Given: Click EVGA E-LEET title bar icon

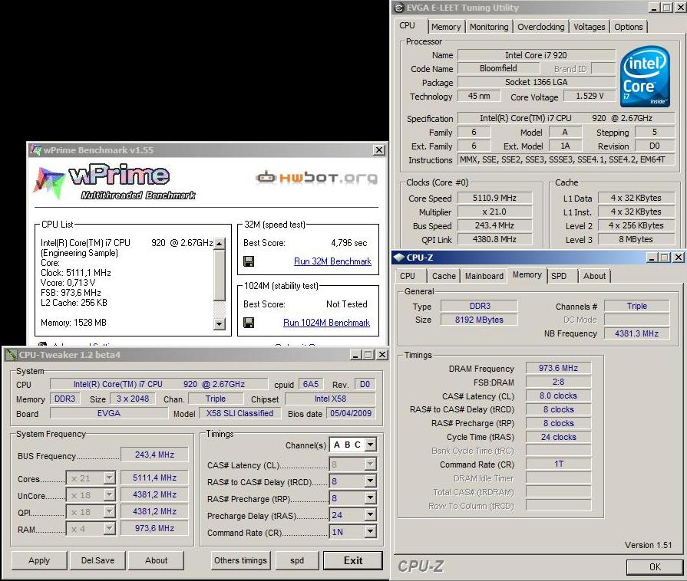Looking at the screenshot, I should (398, 8).
